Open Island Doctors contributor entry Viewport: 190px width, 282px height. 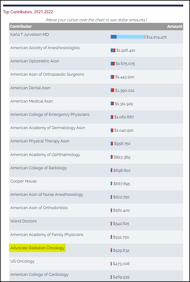(23, 221)
